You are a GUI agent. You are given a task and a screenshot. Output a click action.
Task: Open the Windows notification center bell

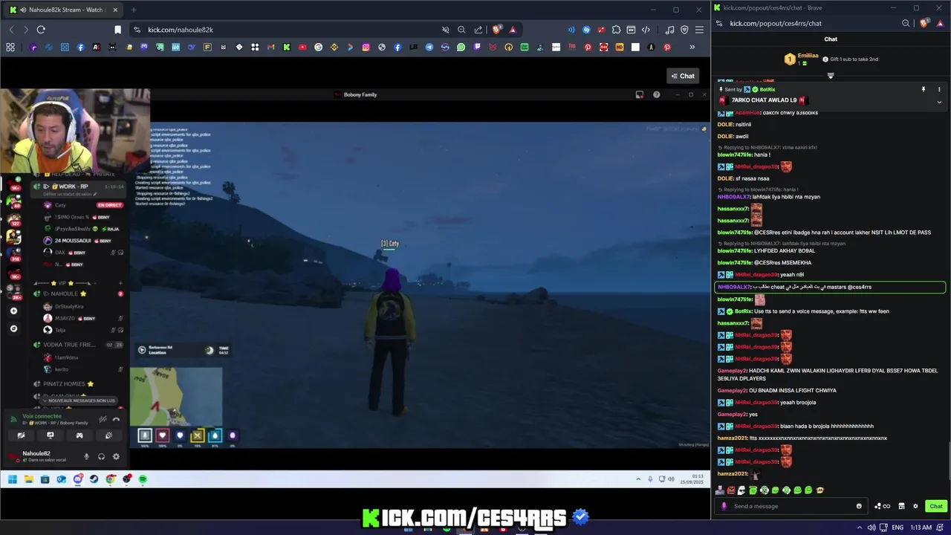point(941,528)
